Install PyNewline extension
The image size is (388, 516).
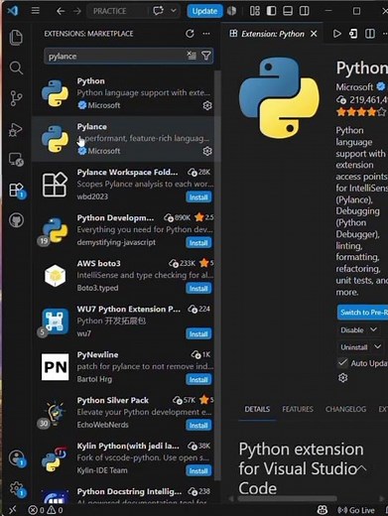click(x=198, y=380)
